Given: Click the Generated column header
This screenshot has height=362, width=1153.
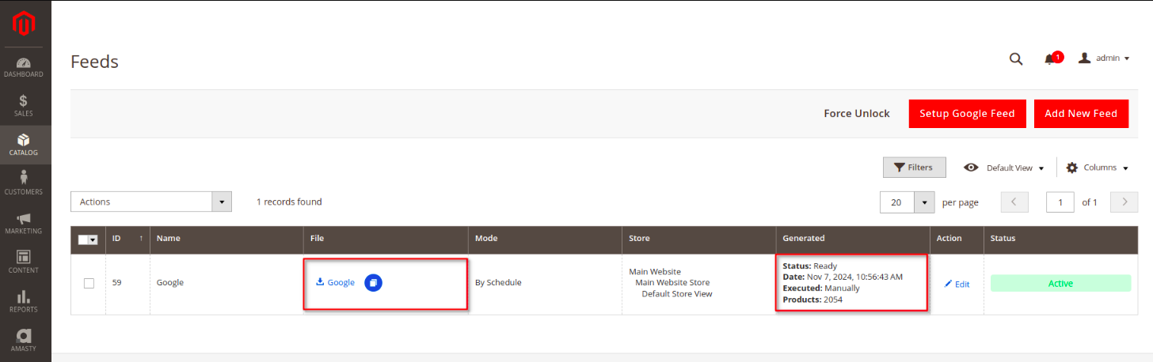Looking at the screenshot, I should [852, 239].
